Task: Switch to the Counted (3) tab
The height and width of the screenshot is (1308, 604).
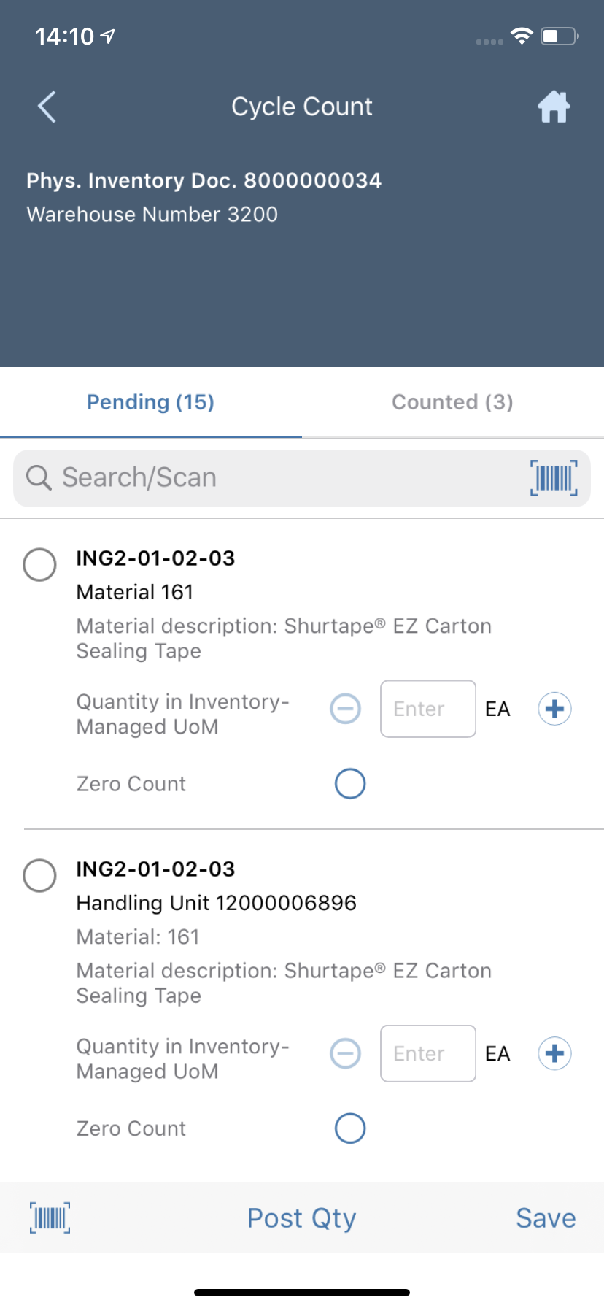Action: [x=452, y=402]
